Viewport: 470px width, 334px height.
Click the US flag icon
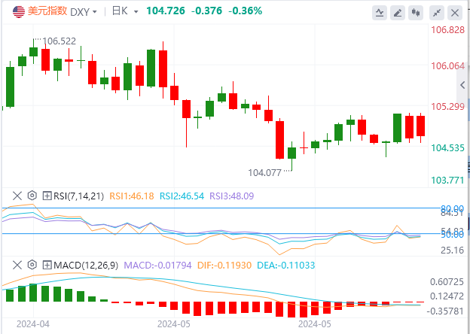(x=14, y=11)
